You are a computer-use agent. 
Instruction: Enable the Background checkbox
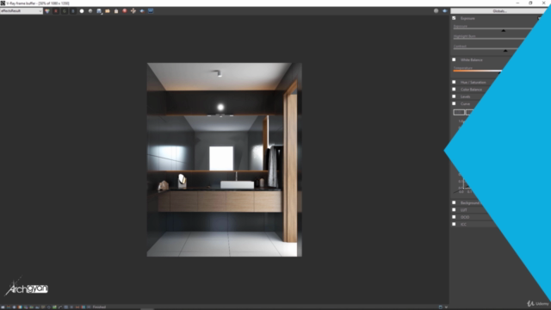coord(454,202)
